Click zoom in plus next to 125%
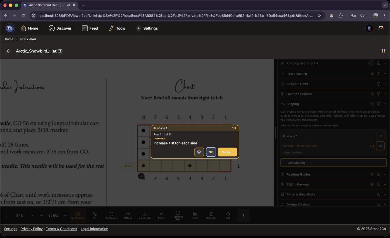 65,216
